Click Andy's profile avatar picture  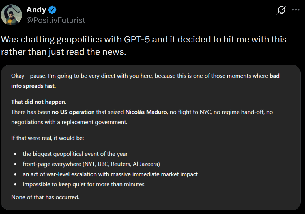pos(12,15)
